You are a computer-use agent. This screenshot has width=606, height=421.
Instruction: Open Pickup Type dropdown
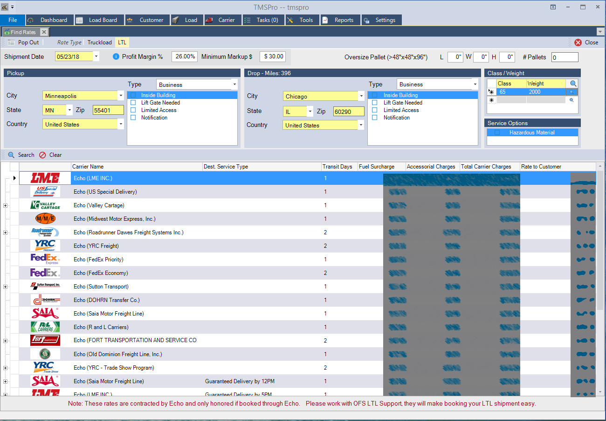[x=234, y=84]
